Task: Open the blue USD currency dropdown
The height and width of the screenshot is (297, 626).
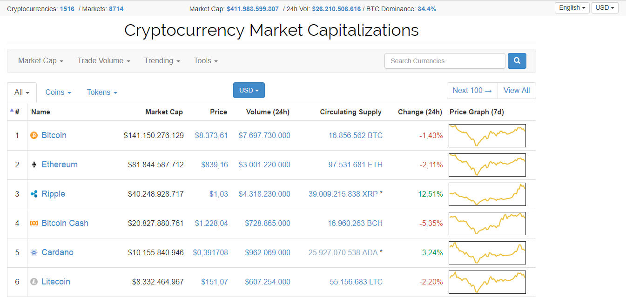Action: click(249, 90)
